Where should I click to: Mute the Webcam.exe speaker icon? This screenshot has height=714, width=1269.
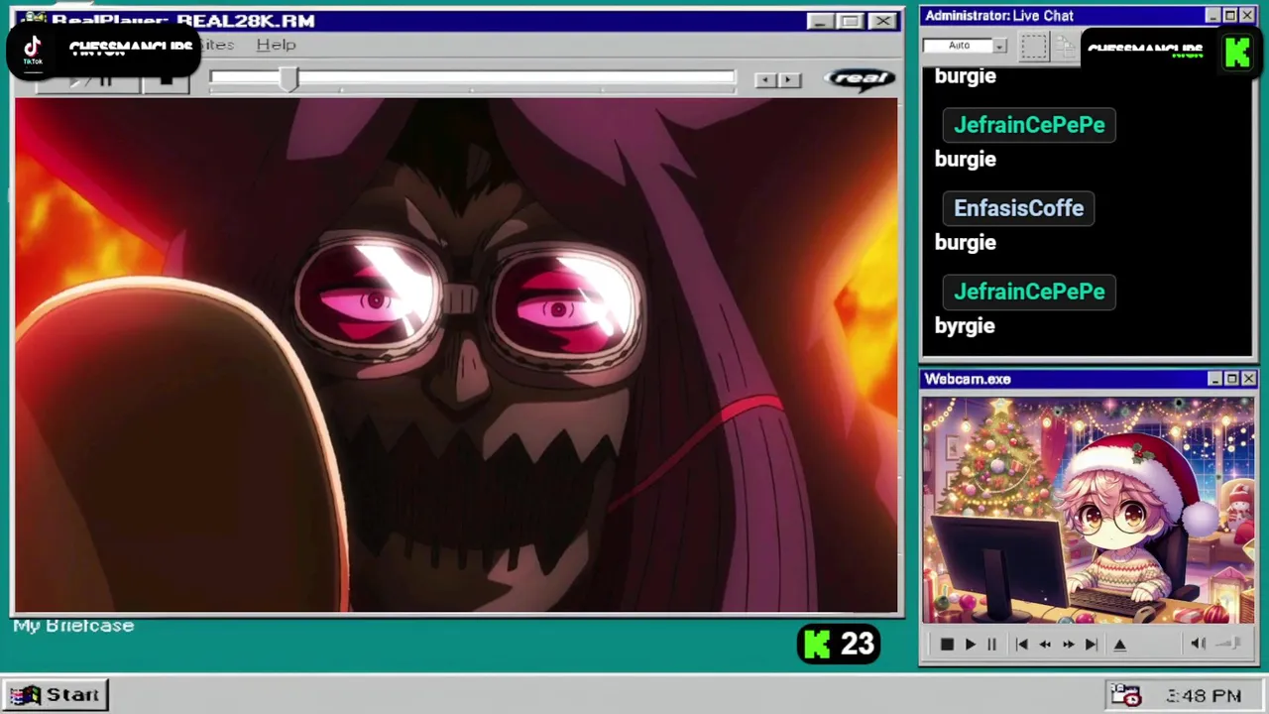pos(1198,645)
